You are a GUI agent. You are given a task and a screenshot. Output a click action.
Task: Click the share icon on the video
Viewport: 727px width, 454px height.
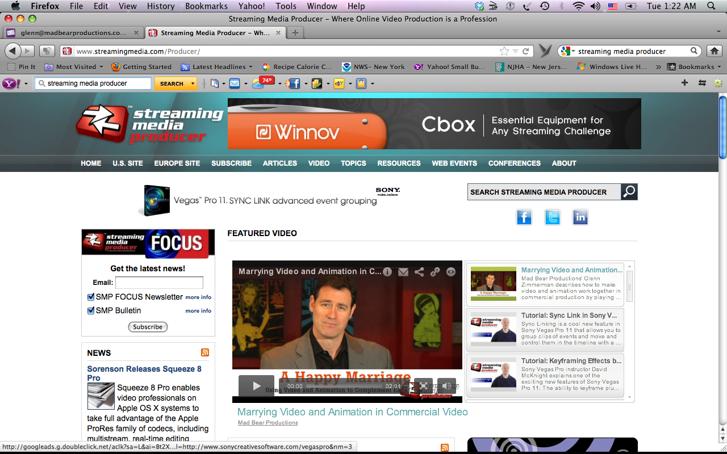click(419, 272)
